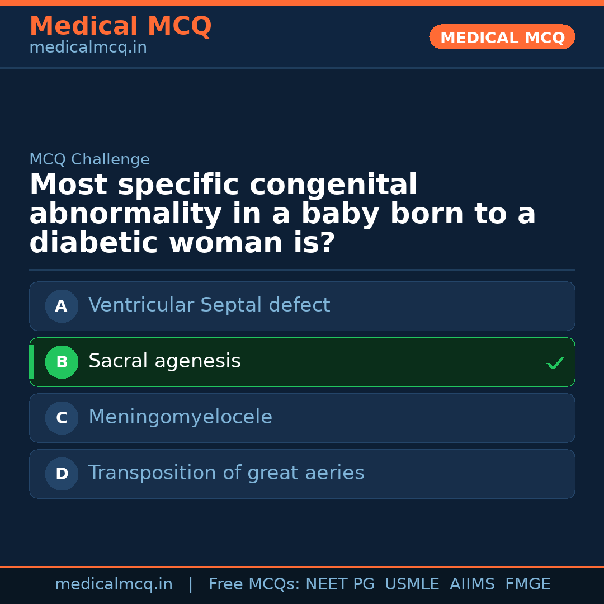Choose the Sacral agenesis answer text
The image size is (604, 604).
[164, 361]
